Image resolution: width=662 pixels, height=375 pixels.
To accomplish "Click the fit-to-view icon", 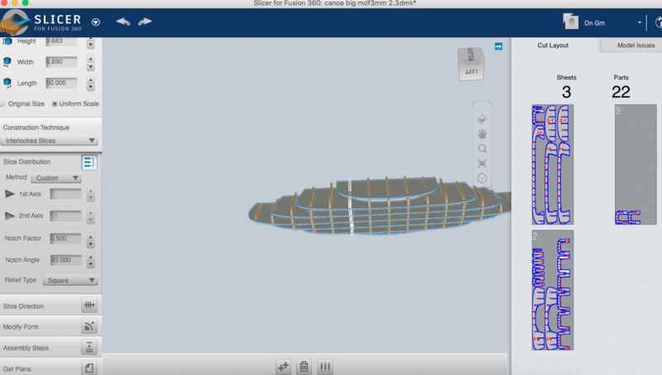I will pos(482,164).
